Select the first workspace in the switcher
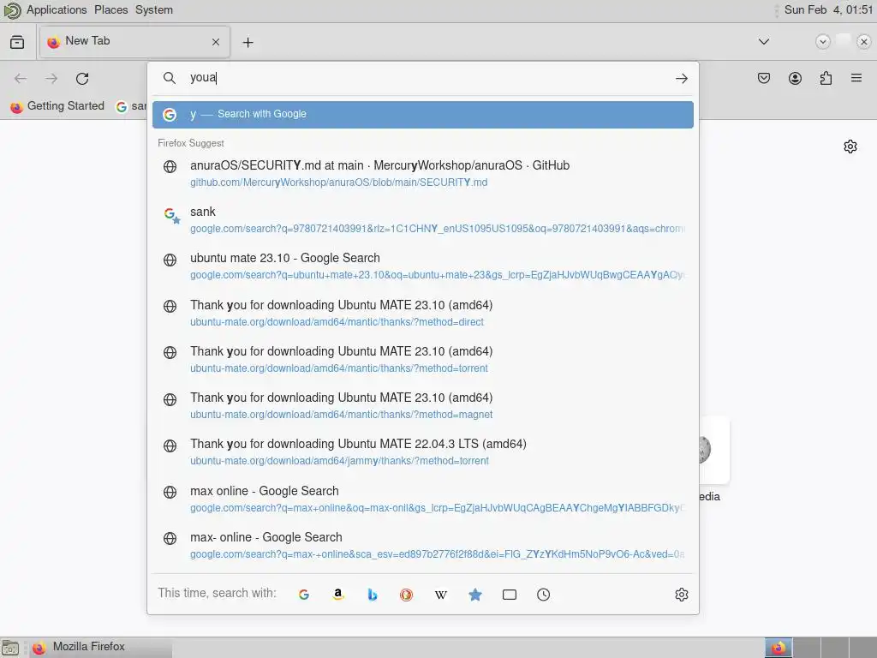This screenshot has width=877, height=658. pos(779,648)
